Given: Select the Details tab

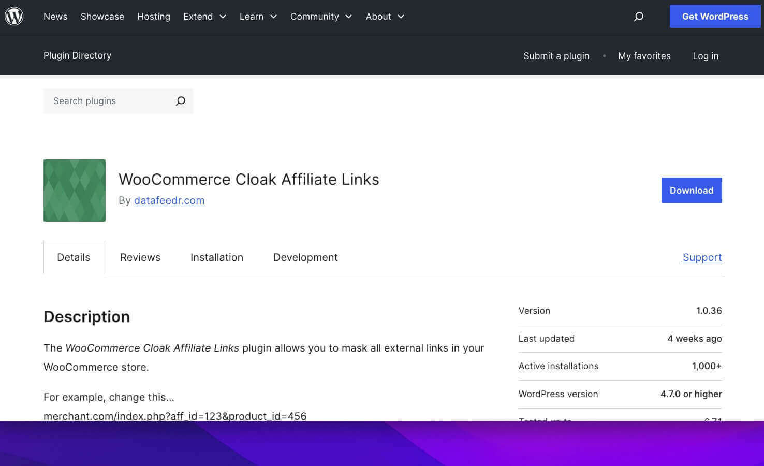Looking at the screenshot, I should pos(73,257).
